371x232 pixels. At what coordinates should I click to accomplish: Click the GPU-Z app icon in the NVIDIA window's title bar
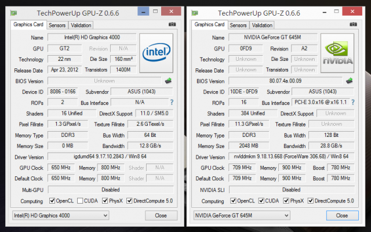coord(195,13)
